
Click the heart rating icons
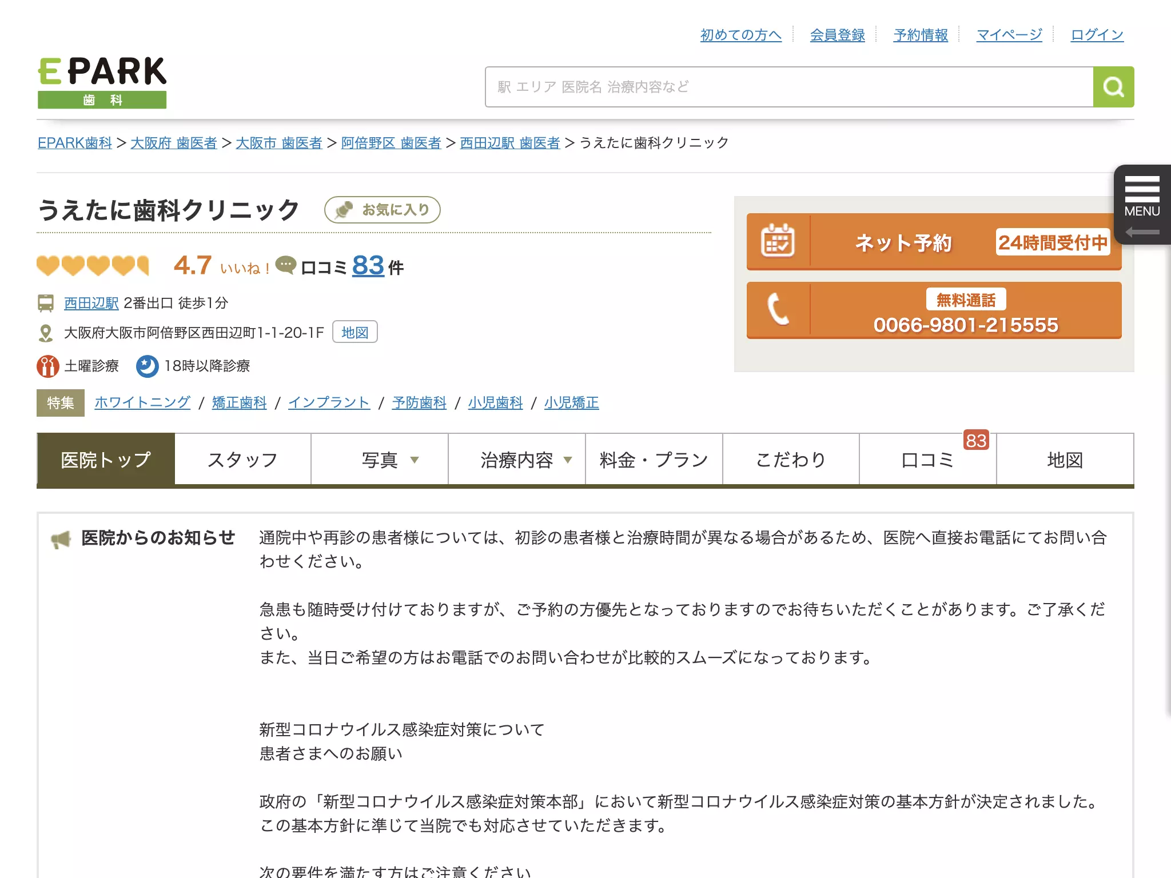(x=93, y=266)
